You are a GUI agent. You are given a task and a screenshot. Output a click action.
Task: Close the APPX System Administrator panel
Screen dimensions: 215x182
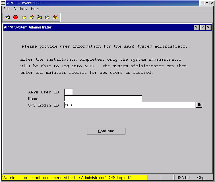click(208, 27)
